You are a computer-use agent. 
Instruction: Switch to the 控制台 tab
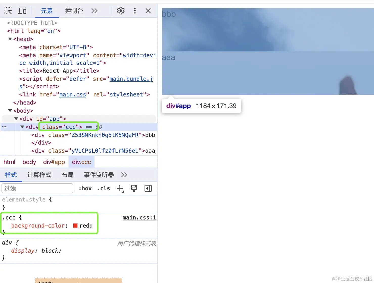click(x=74, y=11)
